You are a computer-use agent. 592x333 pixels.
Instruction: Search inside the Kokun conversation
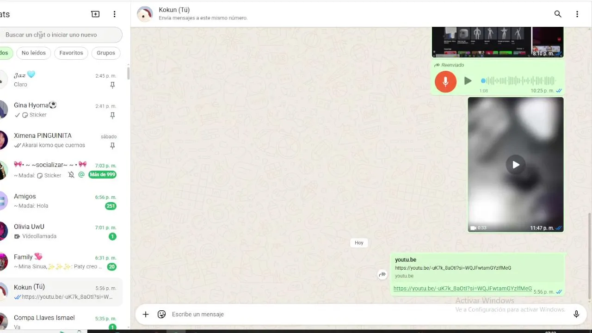coord(558,14)
